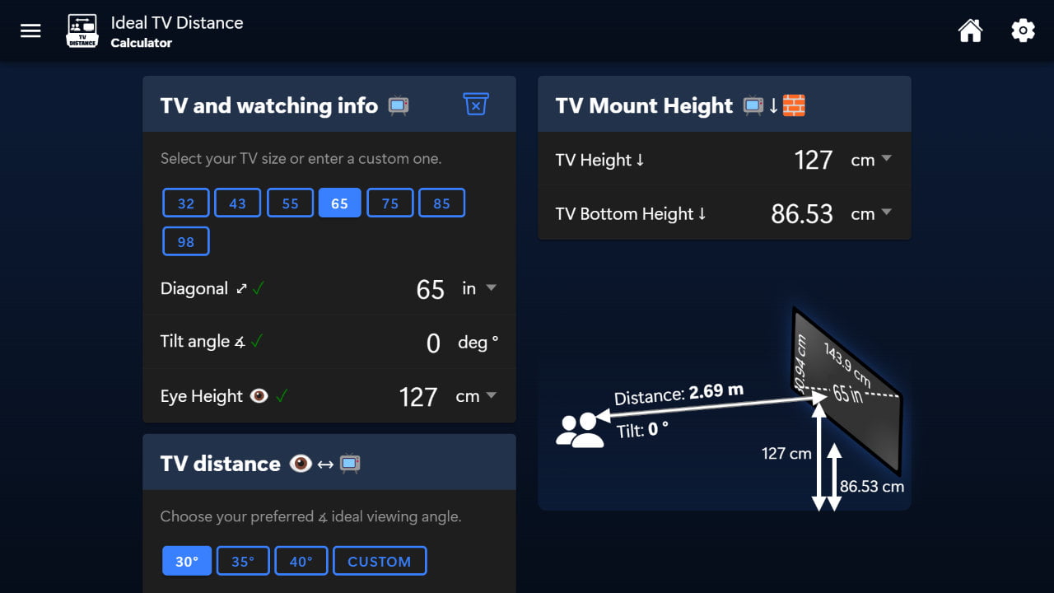Click the clear TV info trash icon
1054x593 pixels.
pyautogui.click(x=476, y=105)
